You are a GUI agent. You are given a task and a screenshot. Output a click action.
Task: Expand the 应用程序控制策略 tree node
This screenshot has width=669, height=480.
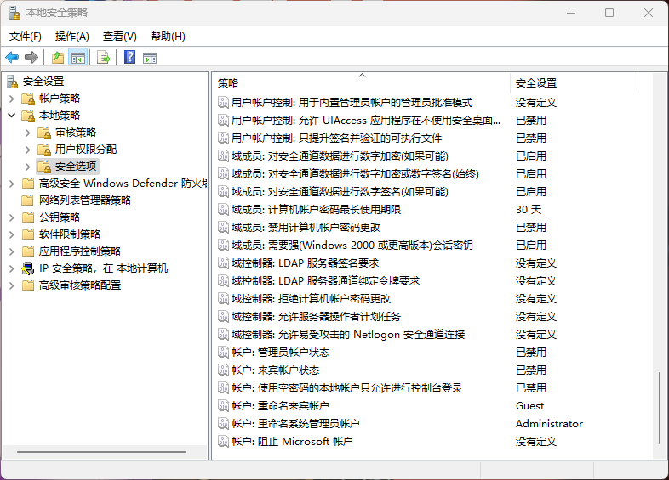[12, 251]
